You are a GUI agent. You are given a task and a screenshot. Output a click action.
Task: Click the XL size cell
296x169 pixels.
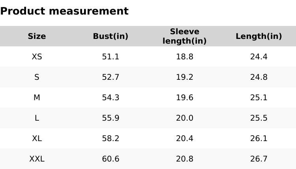pyautogui.click(x=37, y=138)
